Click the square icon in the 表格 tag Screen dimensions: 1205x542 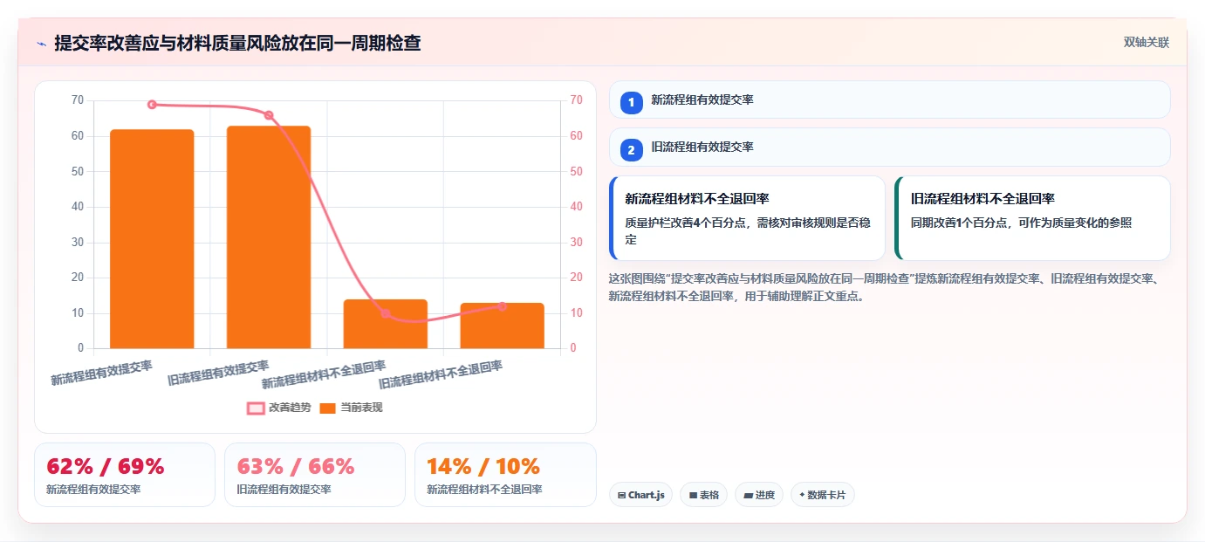[693, 495]
